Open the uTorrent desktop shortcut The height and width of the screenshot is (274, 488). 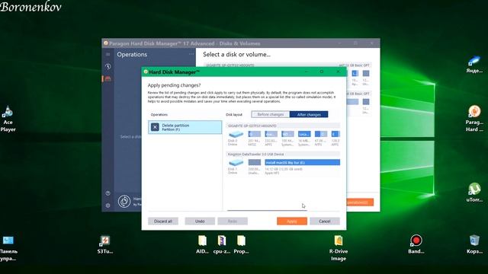tap(474, 193)
